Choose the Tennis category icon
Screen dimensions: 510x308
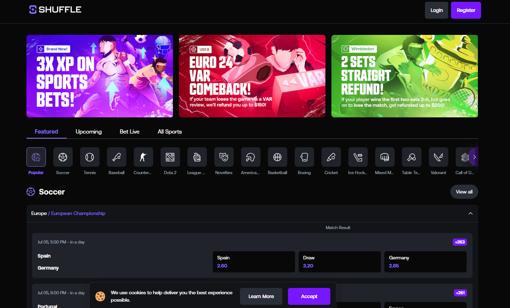pyautogui.click(x=90, y=157)
